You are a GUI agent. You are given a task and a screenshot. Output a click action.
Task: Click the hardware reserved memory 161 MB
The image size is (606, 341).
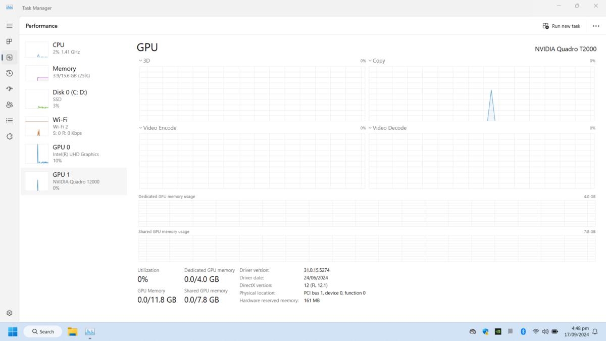312,301
